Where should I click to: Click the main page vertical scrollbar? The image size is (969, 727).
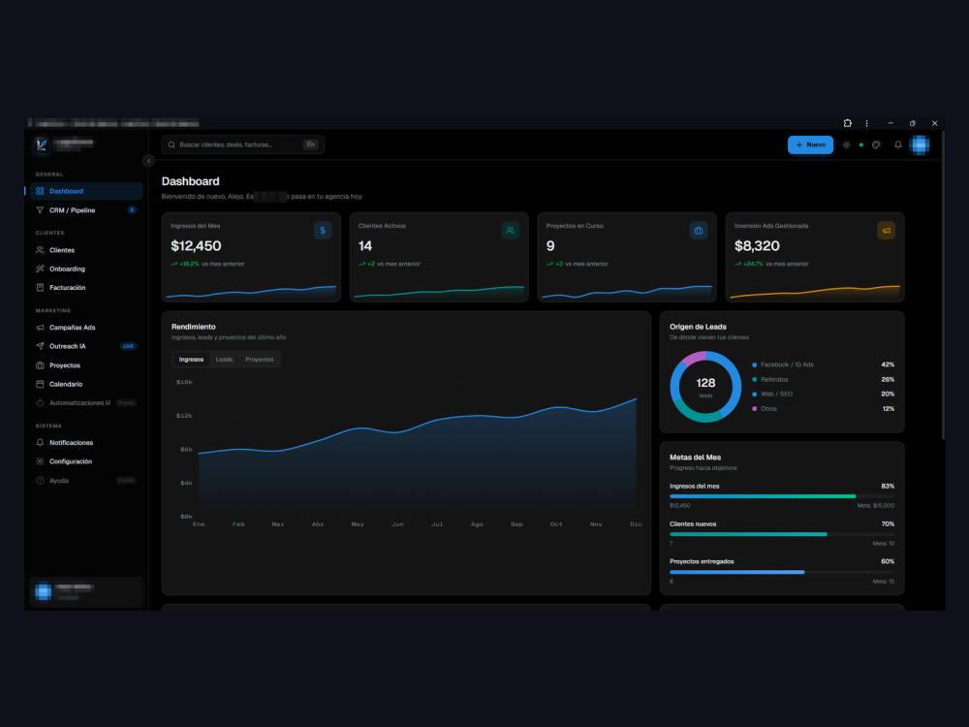coord(943,284)
